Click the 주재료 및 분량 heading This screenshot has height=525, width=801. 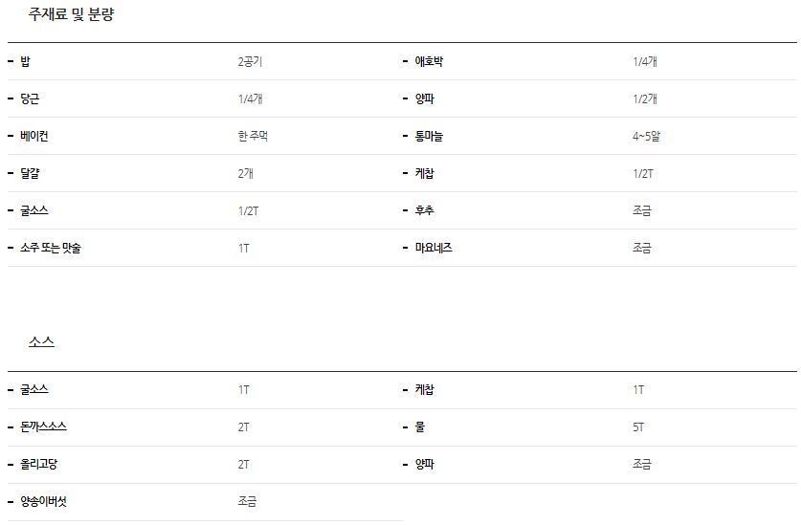72,15
